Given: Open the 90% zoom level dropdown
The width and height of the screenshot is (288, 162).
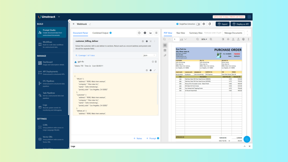Looking at the screenshot, I should pos(204,39).
